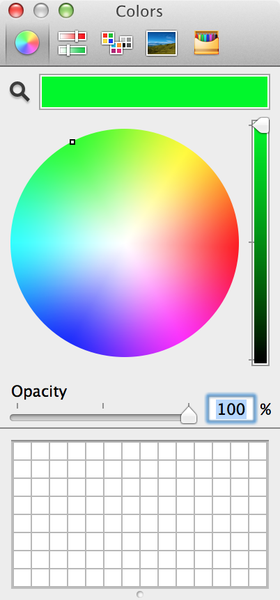Click the bright green current color preview
The image size is (280, 600).
155,92
